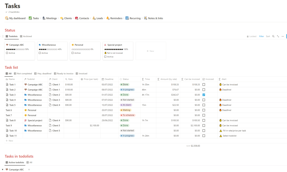Open the Status column header menu
This screenshot has width=287, height=172.
129,79
